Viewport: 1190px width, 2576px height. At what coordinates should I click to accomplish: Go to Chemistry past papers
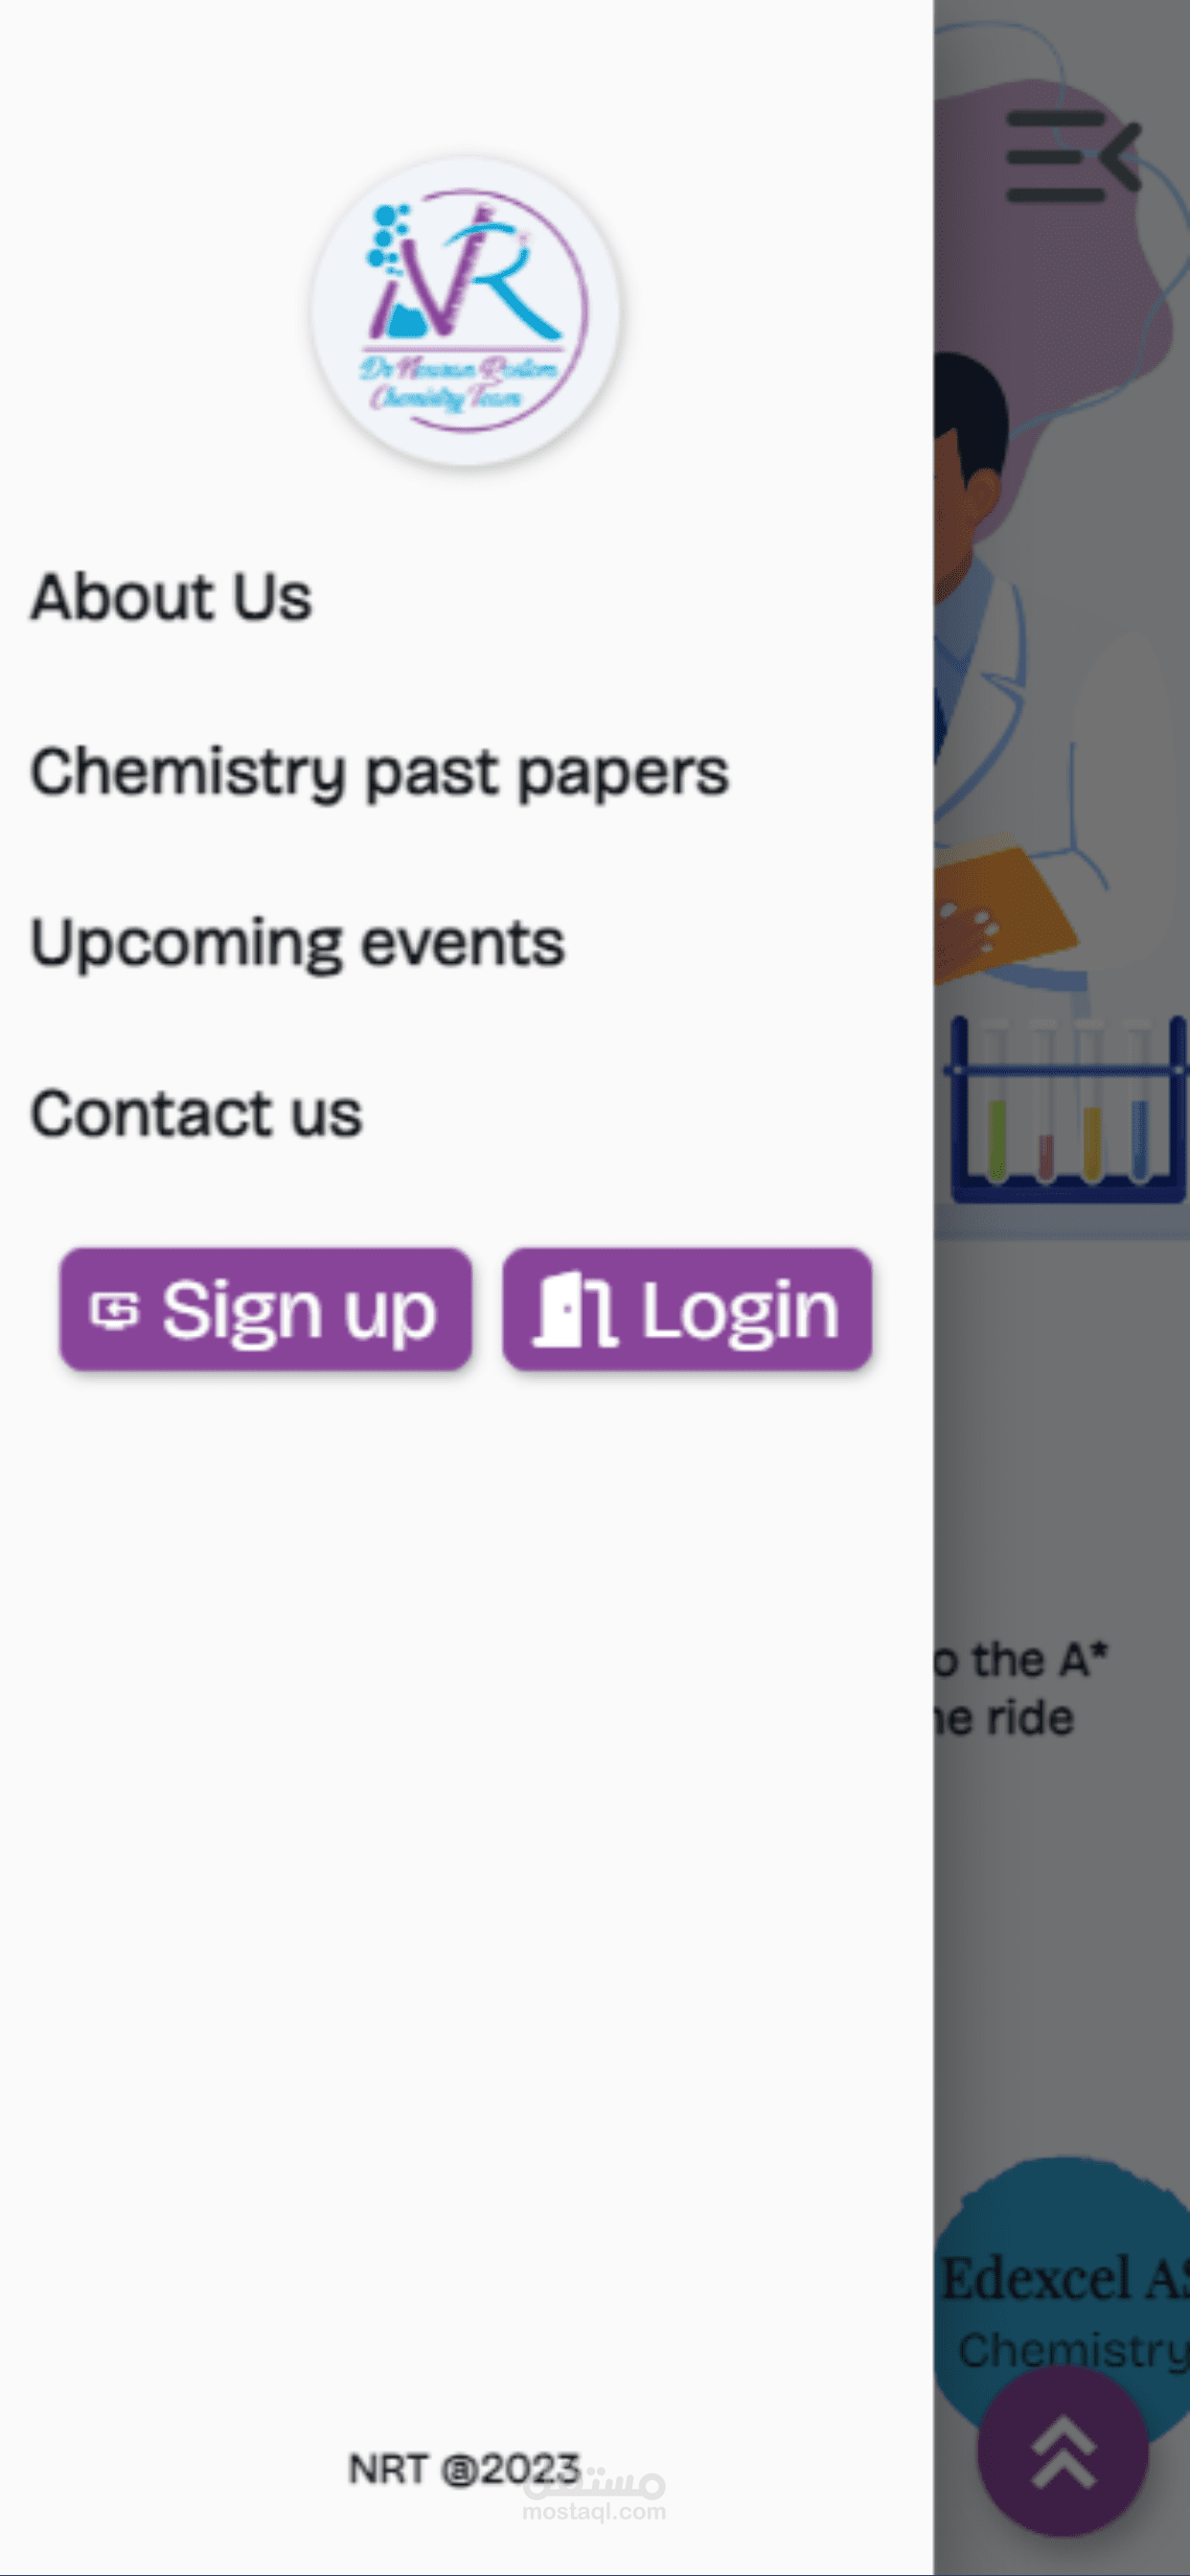click(380, 772)
